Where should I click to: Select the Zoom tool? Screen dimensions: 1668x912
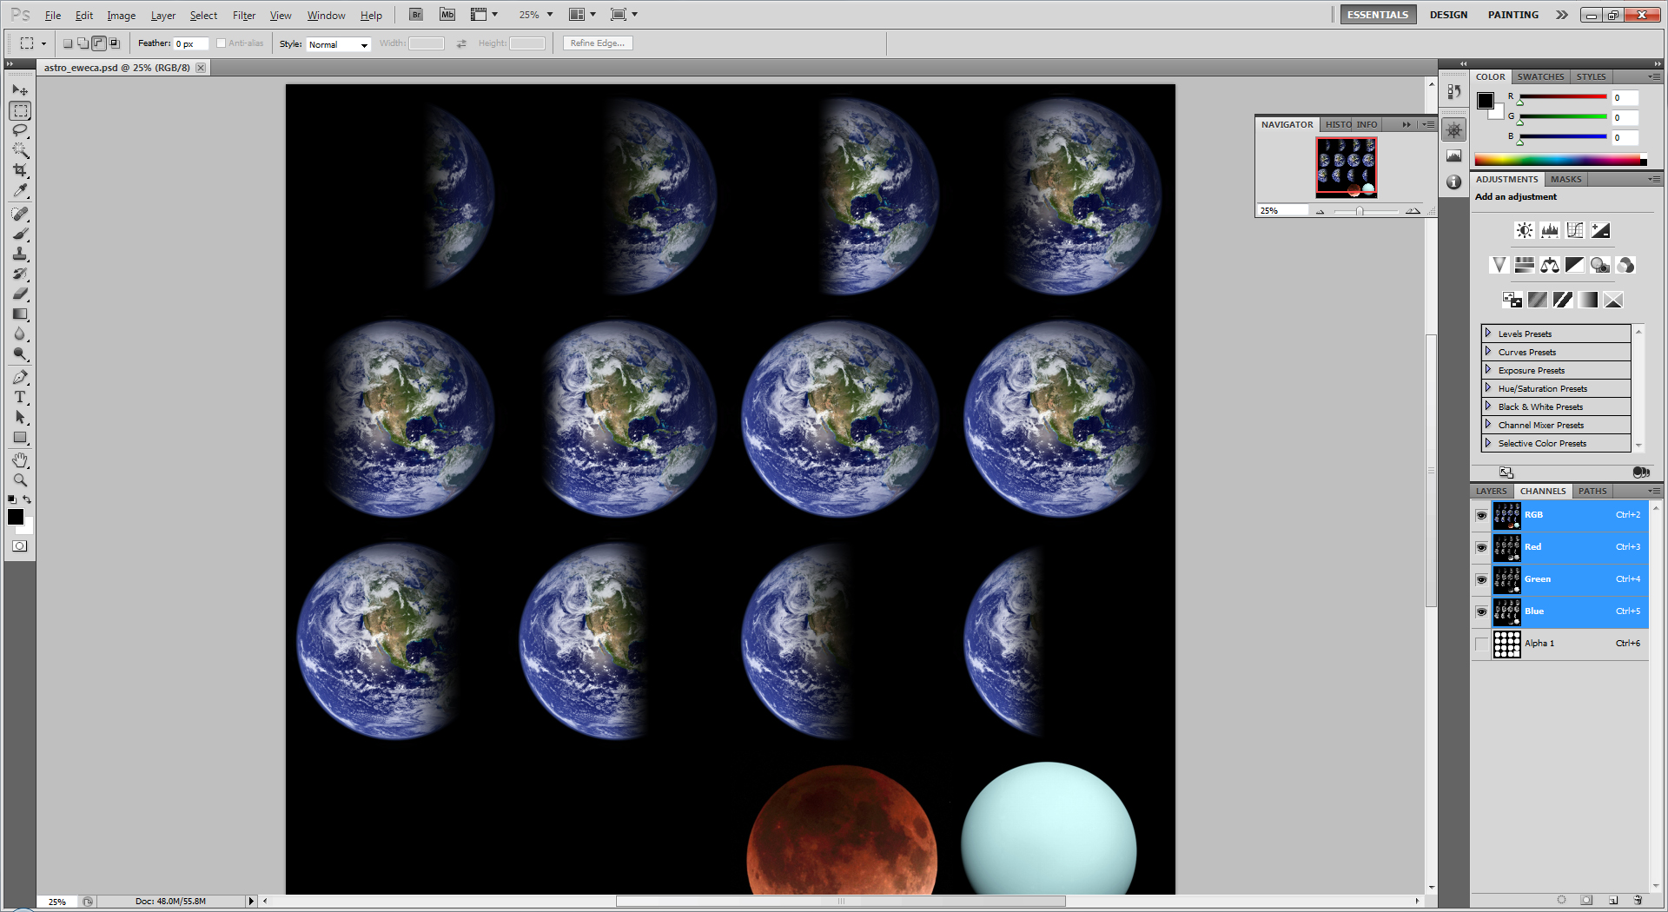[20, 480]
